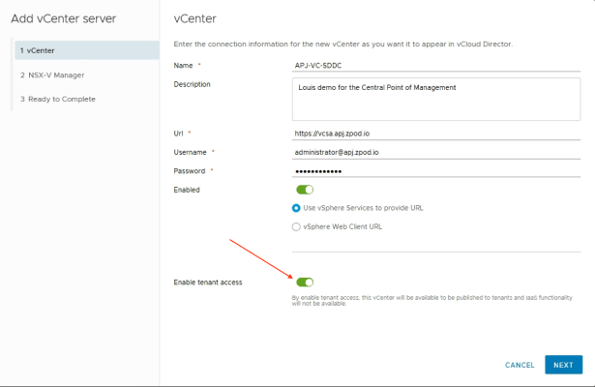Focus the Url input field
This screenshot has width=595, height=387.
pyautogui.click(x=435, y=133)
